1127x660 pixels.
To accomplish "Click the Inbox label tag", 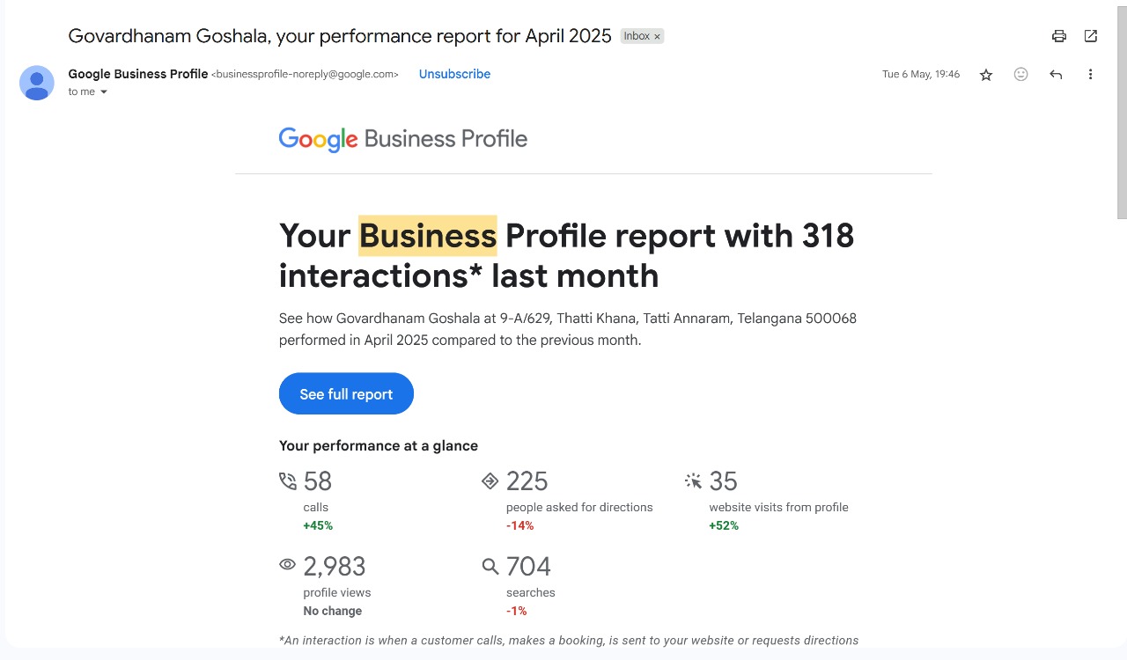I will point(636,36).
